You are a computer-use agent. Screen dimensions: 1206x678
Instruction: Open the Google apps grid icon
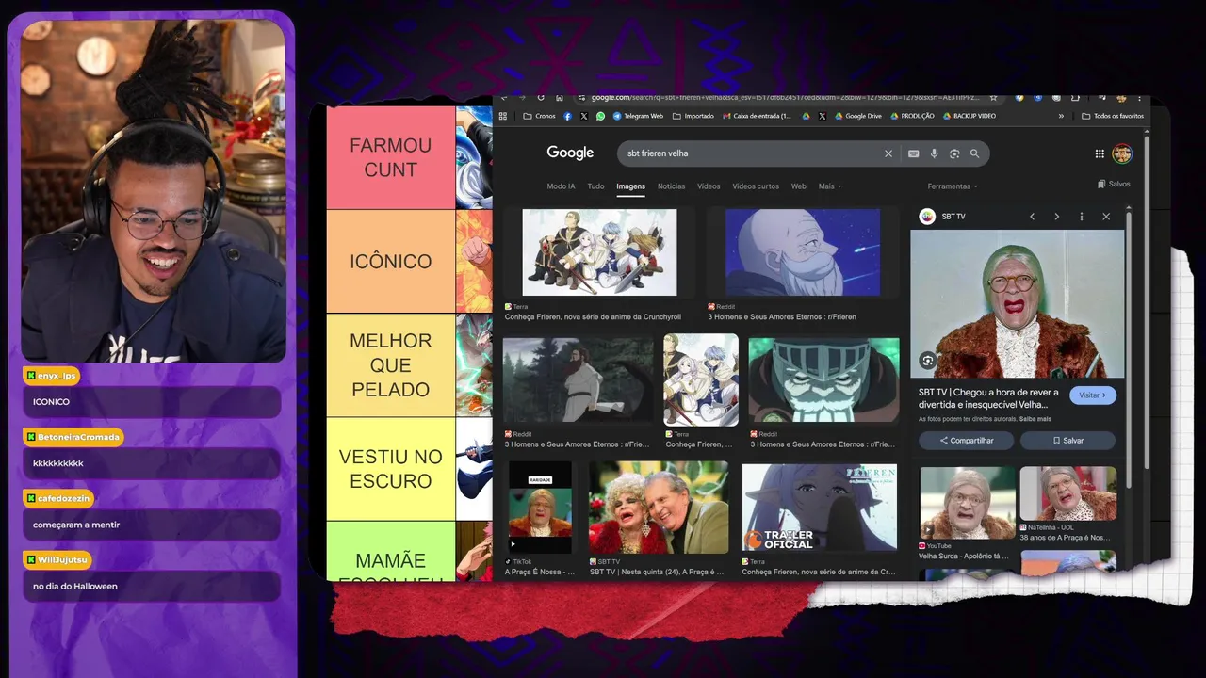1100,153
